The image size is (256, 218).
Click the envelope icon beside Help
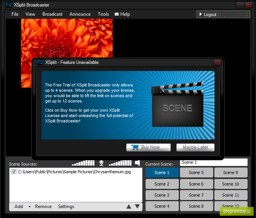pyautogui.click(x=117, y=14)
